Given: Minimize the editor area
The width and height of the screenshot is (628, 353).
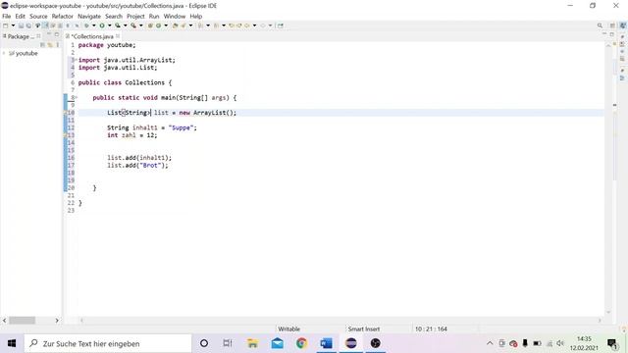Looking at the screenshot, I should point(604,34).
